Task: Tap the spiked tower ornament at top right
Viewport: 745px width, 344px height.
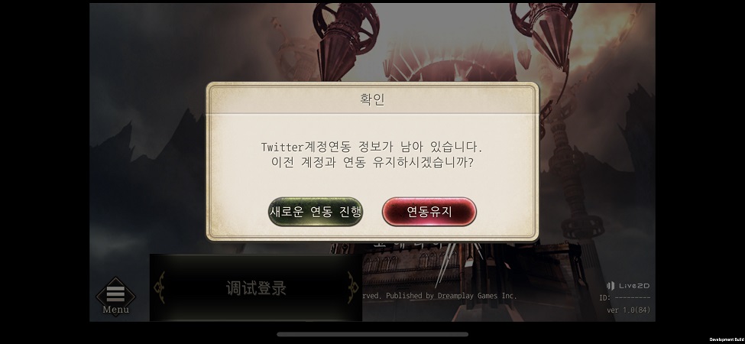Action: click(x=545, y=34)
